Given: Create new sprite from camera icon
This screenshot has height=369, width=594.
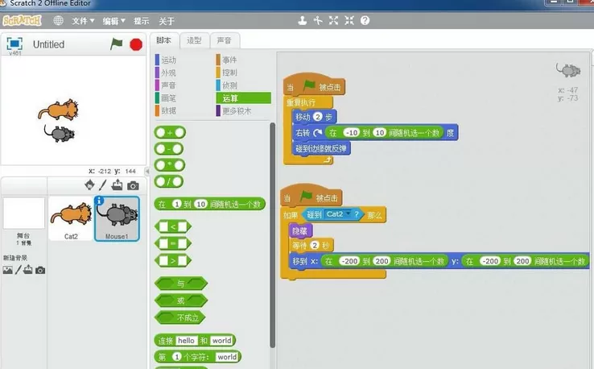Looking at the screenshot, I should [133, 185].
